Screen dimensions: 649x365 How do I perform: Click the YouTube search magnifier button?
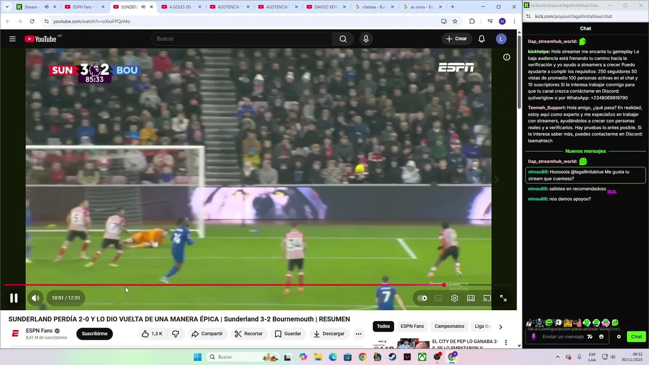click(x=343, y=39)
